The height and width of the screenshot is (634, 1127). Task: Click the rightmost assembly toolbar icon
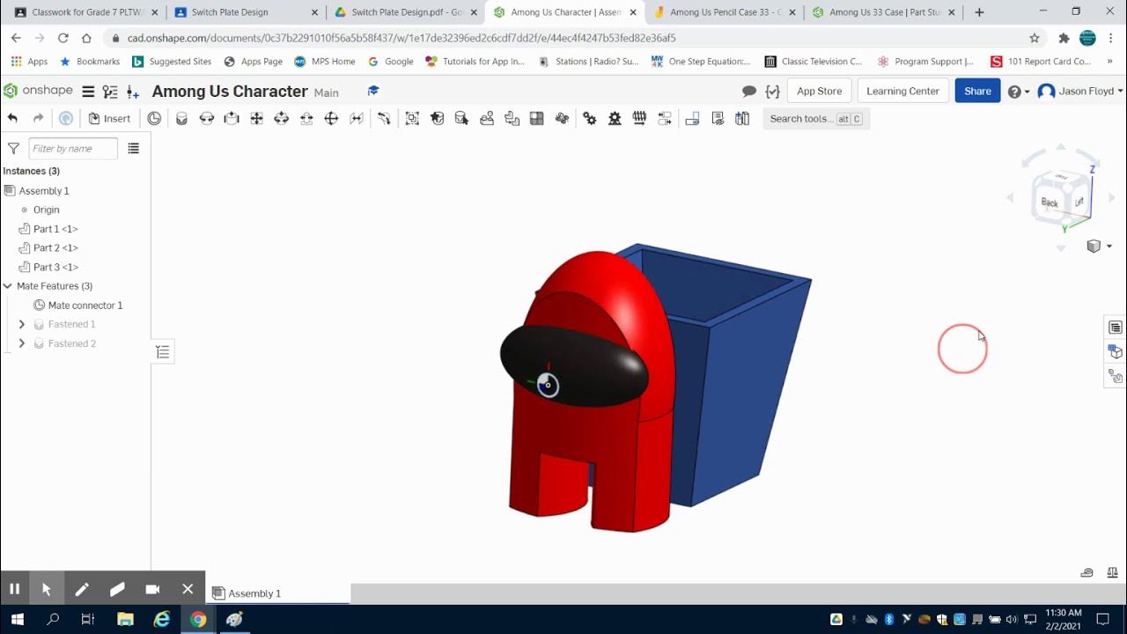click(x=742, y=118)
